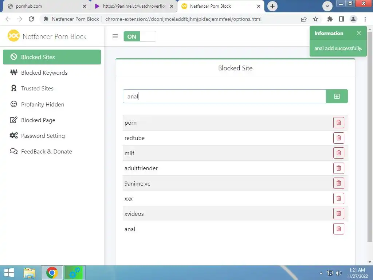Share this page icon
Image resolution: width=373 pixels, height=280 pixels.
click(x=304, y=19)
